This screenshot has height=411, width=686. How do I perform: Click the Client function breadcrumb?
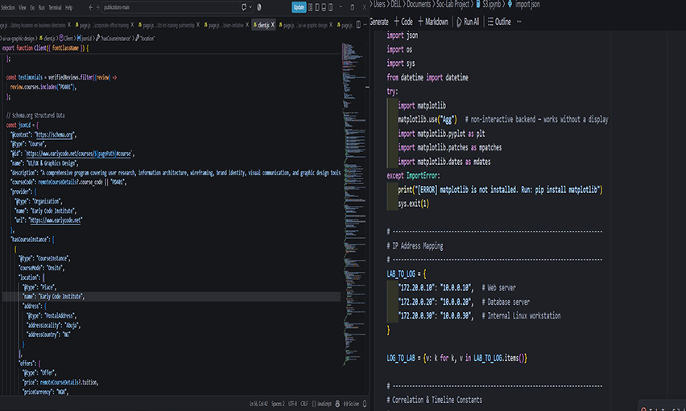(66, 39)
